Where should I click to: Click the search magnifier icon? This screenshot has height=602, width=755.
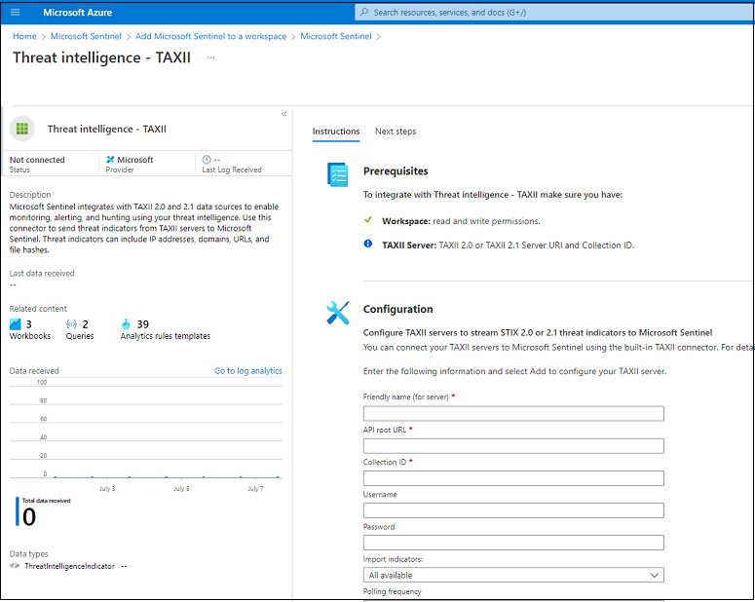(364, 12)
